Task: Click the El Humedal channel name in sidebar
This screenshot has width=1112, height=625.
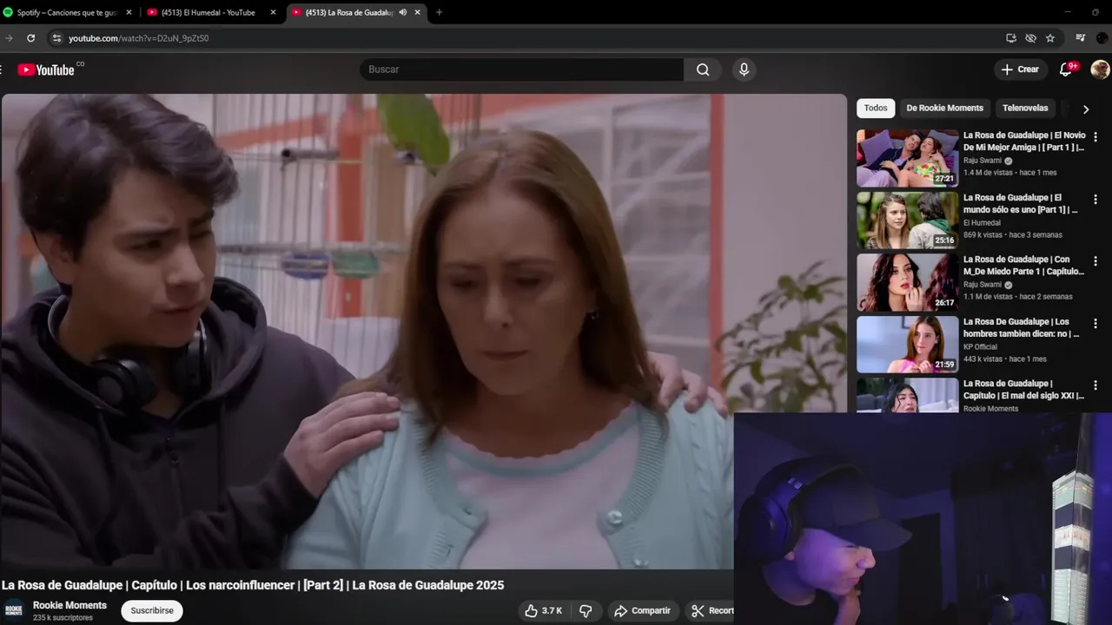Action: 982,222
